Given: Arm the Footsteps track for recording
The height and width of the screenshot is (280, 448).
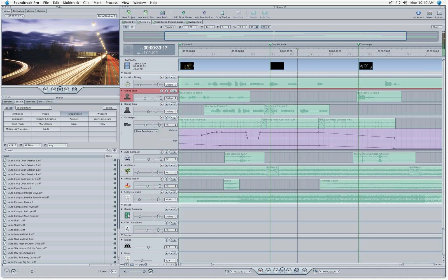Looking at the screenshot, I should [162, 118].
